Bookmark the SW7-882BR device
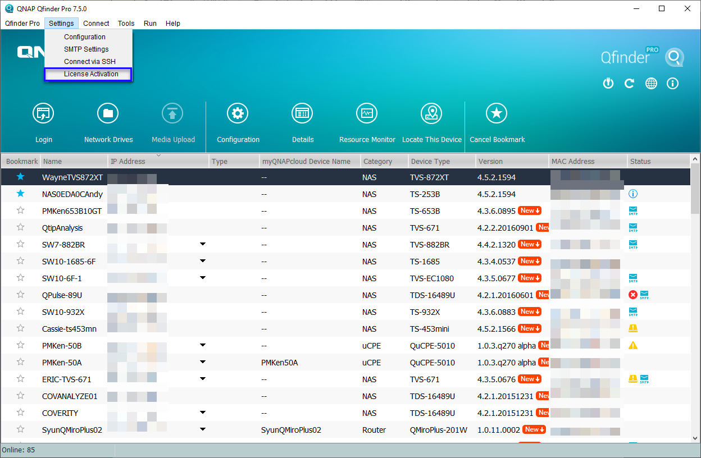701x458 pixels. [x=21, y=244]
